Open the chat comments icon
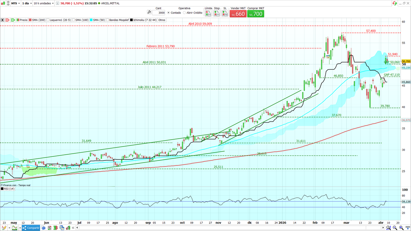This screenshot has height=231, width=411. click(43, 228)
